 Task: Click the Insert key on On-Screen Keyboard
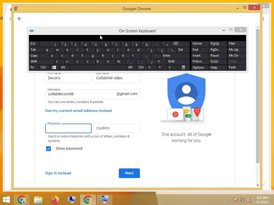[200, 56]
